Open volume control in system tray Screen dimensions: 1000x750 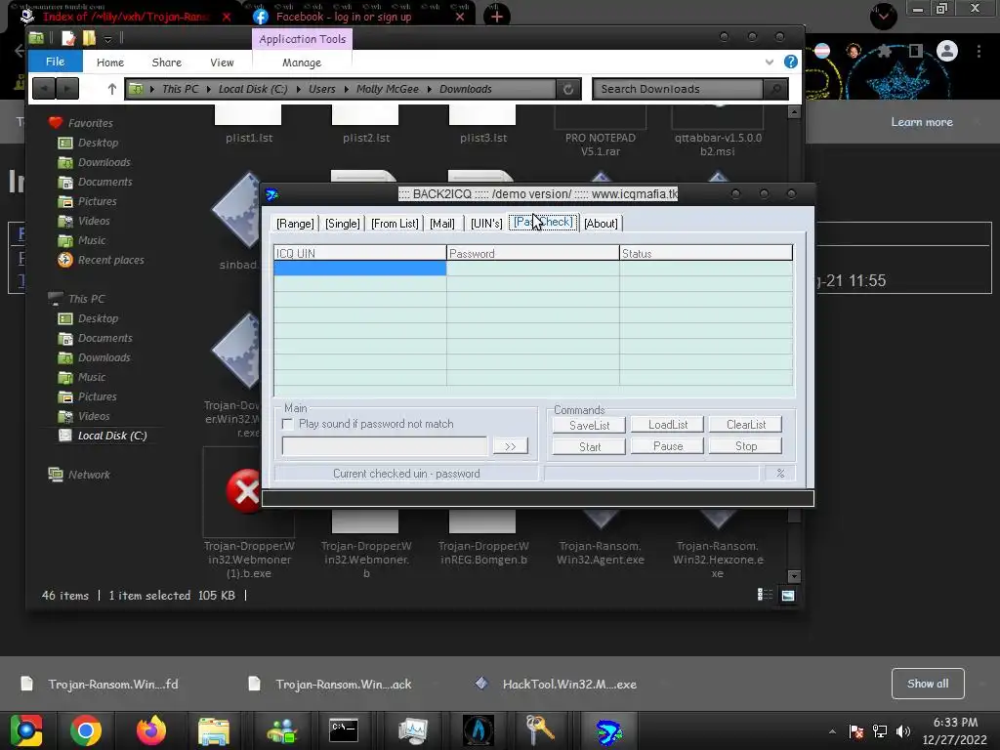click(903, 731)
